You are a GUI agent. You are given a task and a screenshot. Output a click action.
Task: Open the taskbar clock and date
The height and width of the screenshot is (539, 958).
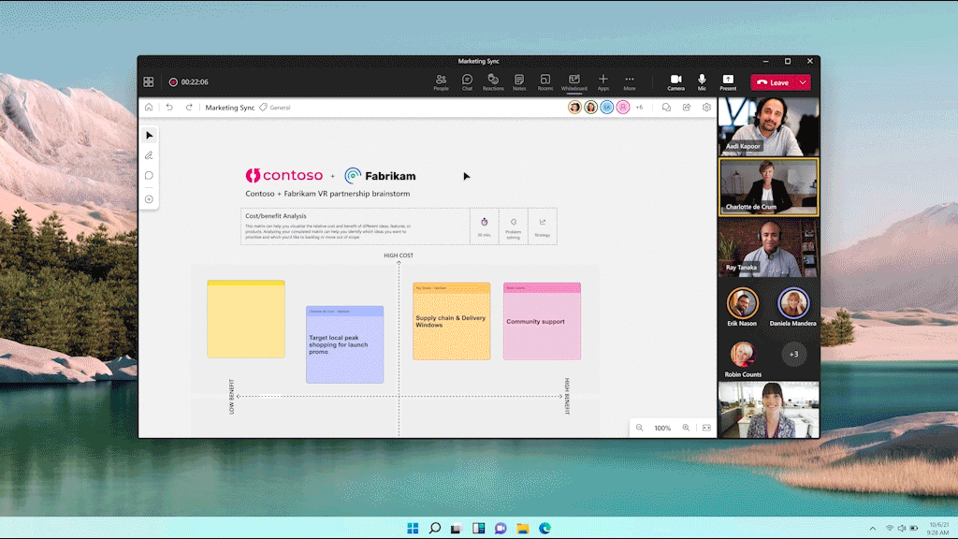tap(937, 529)
